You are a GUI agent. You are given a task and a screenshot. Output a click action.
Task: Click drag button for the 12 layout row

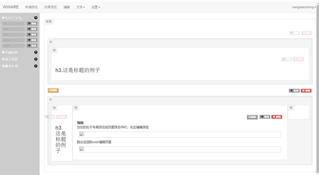coord(32,23)
